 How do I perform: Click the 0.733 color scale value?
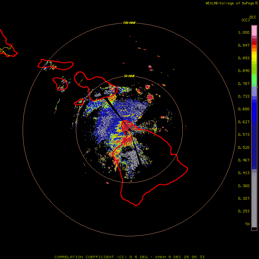244,96
